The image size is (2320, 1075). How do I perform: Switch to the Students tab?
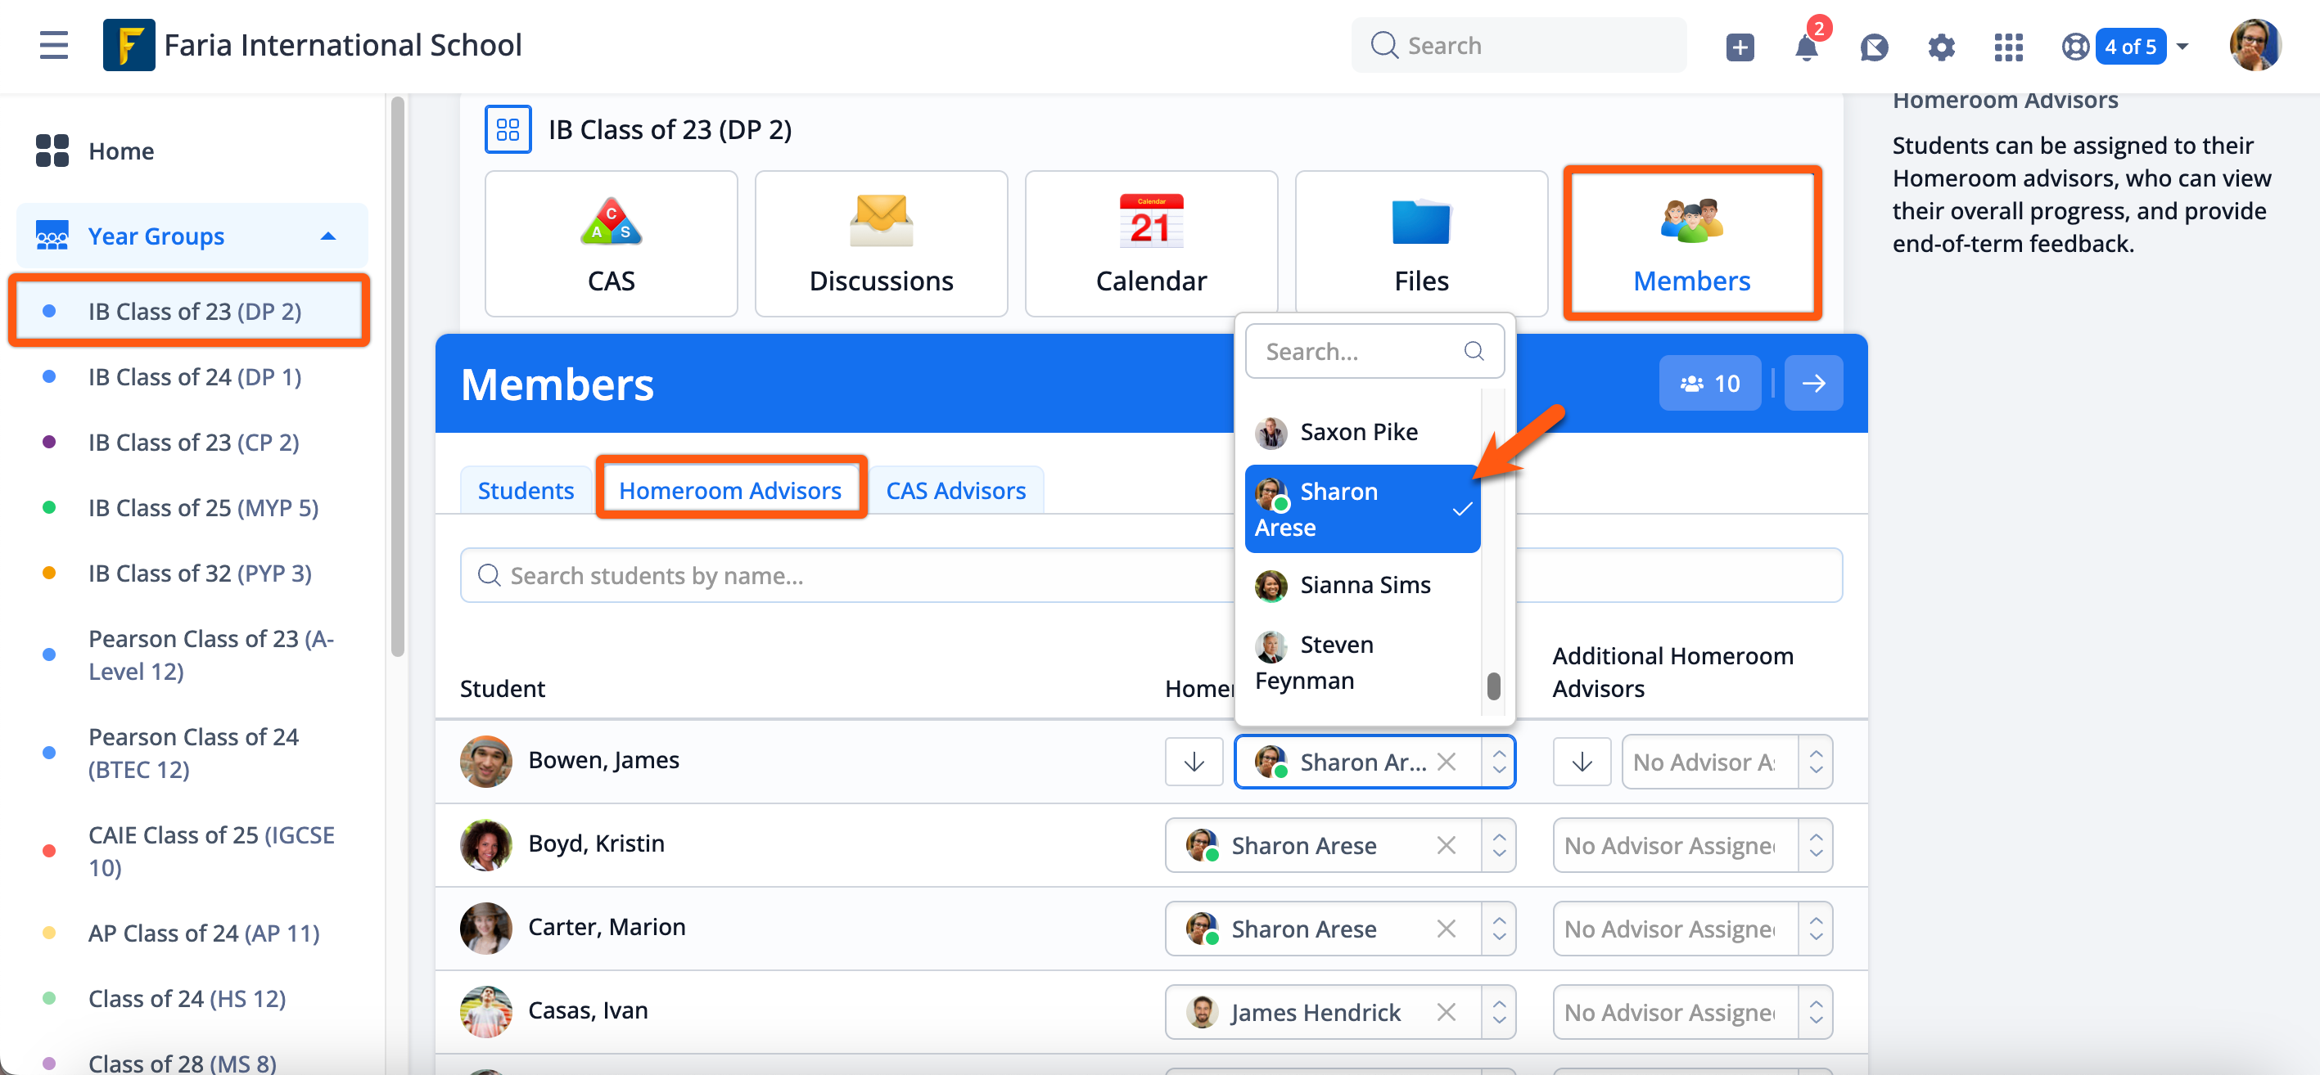pos(525,491)
